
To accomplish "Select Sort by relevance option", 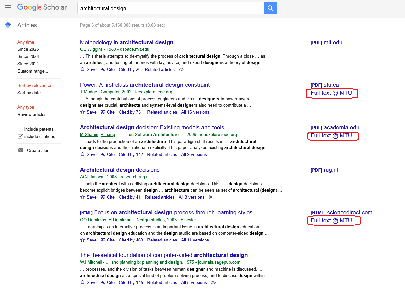I will 34,85.
